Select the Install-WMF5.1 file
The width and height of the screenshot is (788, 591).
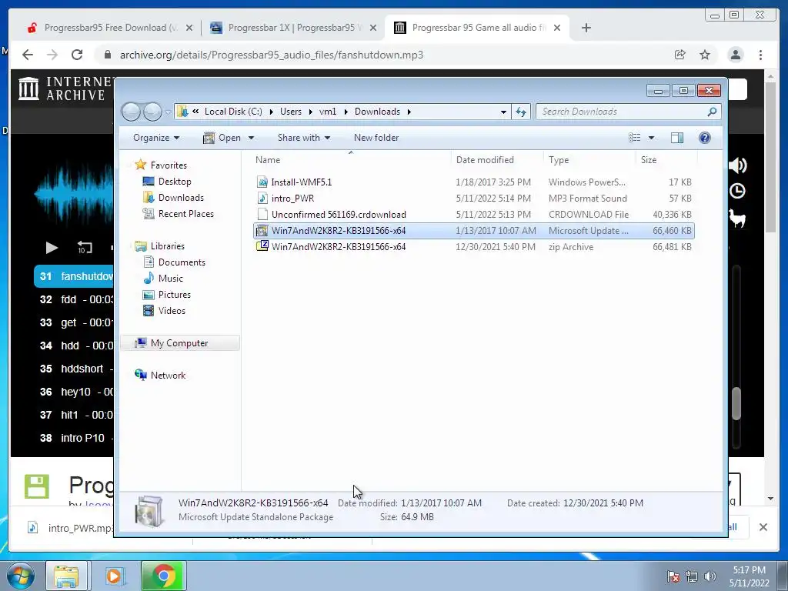[x=473, y=182]
